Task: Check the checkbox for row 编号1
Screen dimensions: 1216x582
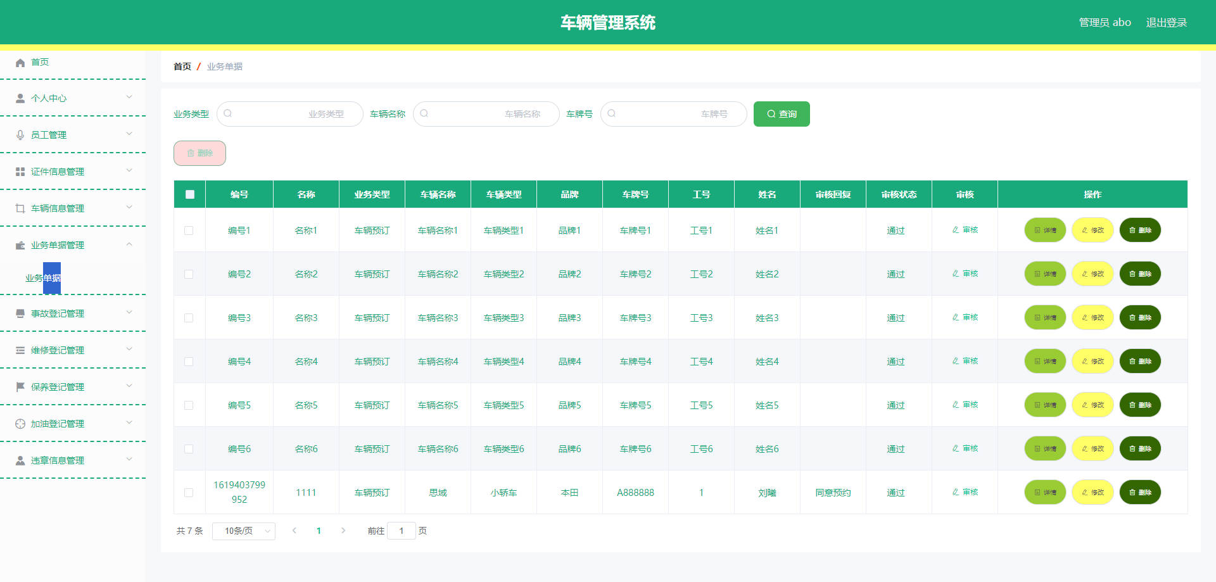Action: point(189,231)
